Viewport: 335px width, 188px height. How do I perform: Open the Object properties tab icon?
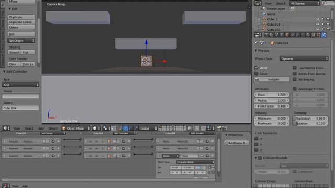point(287,35)
